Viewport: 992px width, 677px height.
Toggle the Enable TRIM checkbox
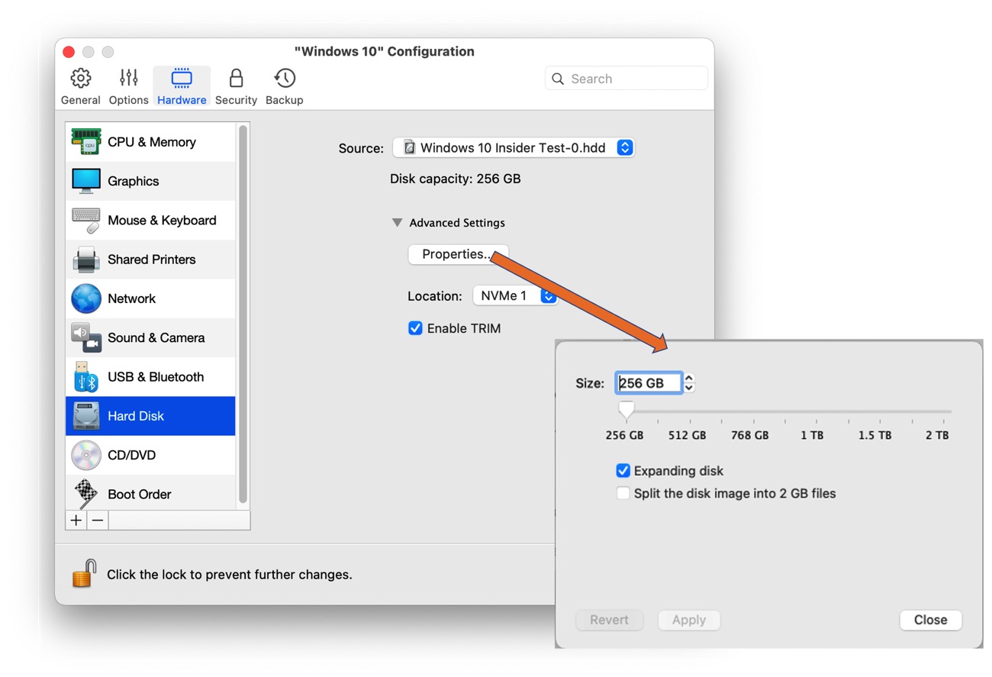pos(415,328)
